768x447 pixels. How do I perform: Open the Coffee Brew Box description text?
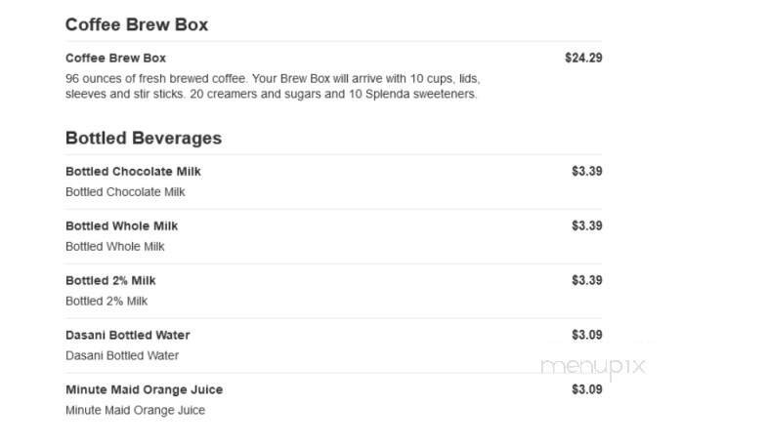[272, 86]
